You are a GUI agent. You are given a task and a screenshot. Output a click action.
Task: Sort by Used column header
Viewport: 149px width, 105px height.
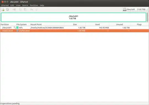97,25
